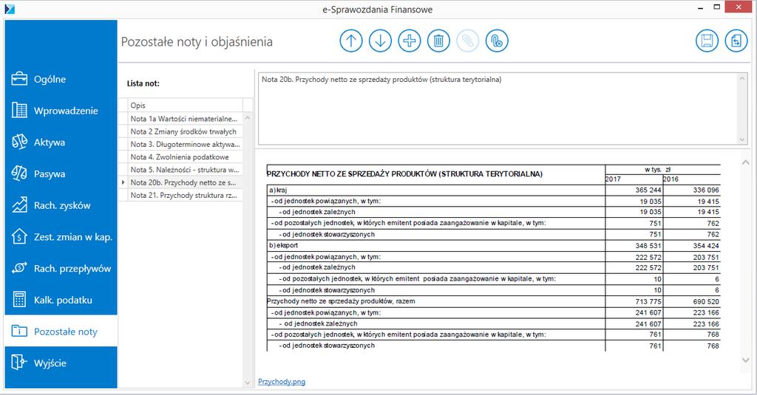
Task: Move the note down with the arrow-down icon
Action: pos(381,41)
